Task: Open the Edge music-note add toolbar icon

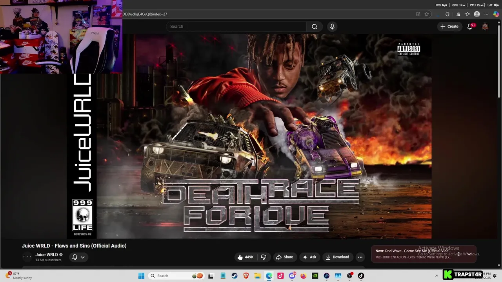Action: 458,14
